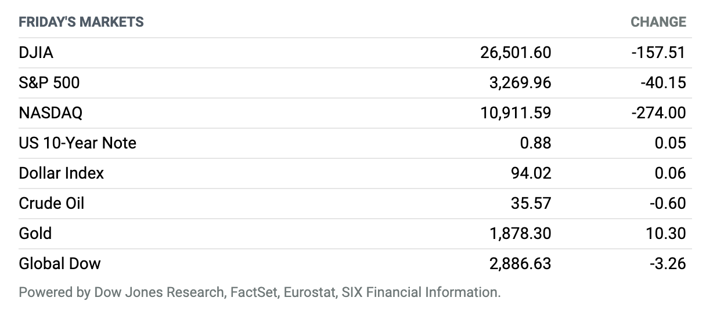Click the US 10-Year Note label
This screenshot has height=319, width=706.
click(x=77, y=143)
